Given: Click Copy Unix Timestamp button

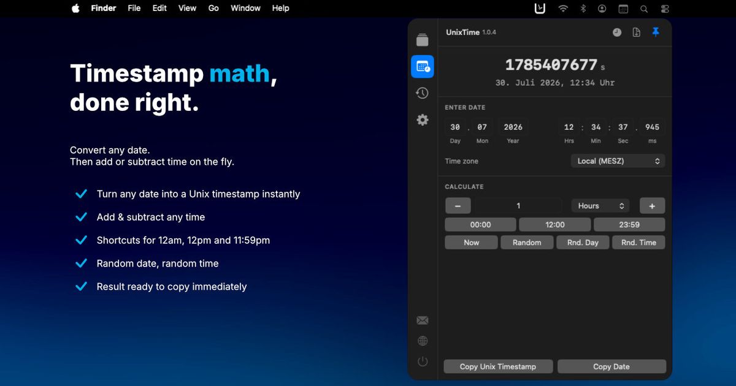Looking at the screenshot, I should pos(498,366).
